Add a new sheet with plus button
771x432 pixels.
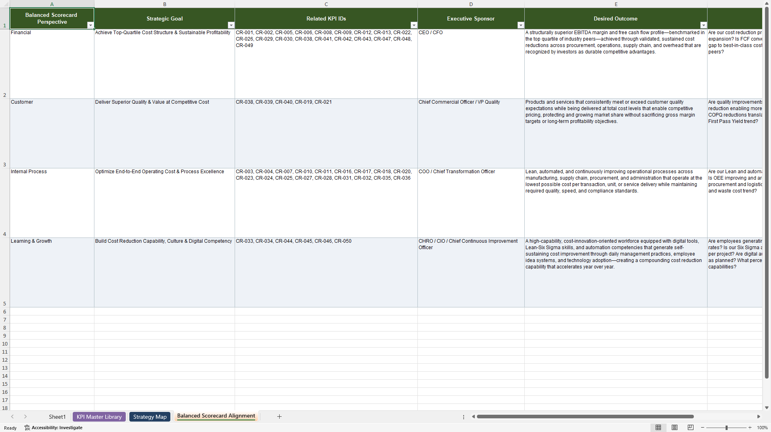point(279,417)
